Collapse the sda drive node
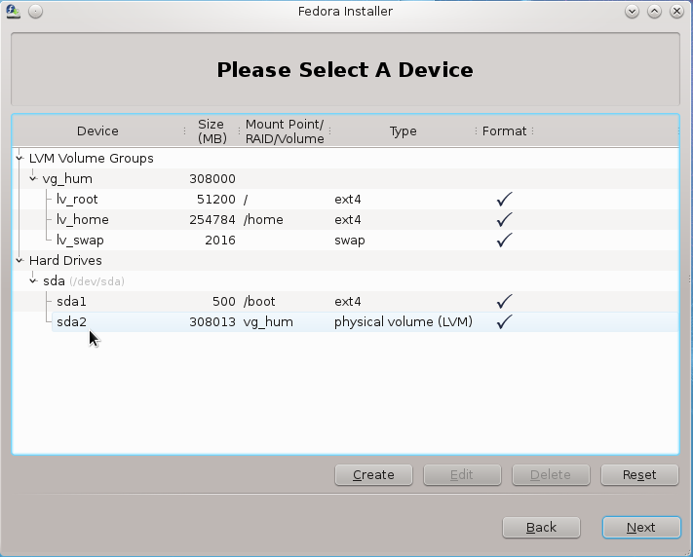 coord(33,280)
